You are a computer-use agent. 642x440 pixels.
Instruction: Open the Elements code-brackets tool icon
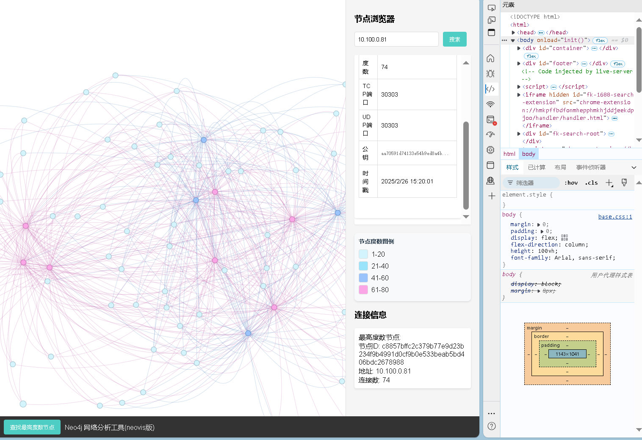pos(490,89)
